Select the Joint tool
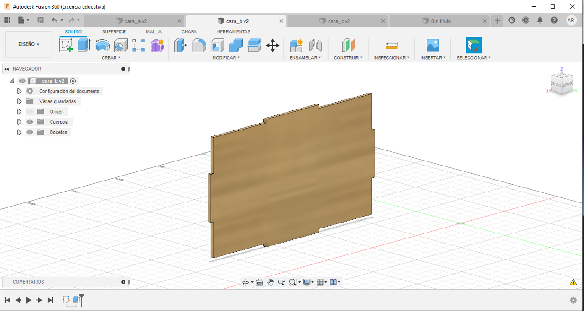The height and width of the screenshot is (311, 584). tap(315, 45)
